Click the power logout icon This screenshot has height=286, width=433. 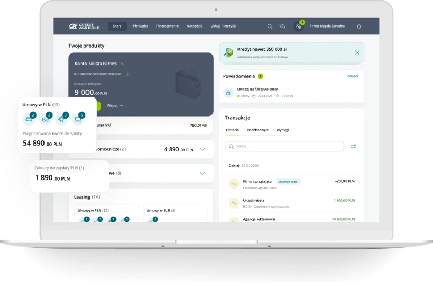point(359,26)
